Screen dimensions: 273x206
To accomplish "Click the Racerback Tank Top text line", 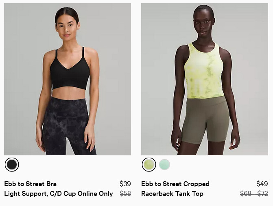I will point(172,194).
